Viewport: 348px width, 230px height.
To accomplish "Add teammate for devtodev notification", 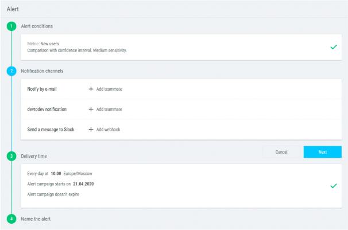I will point(109,109).
